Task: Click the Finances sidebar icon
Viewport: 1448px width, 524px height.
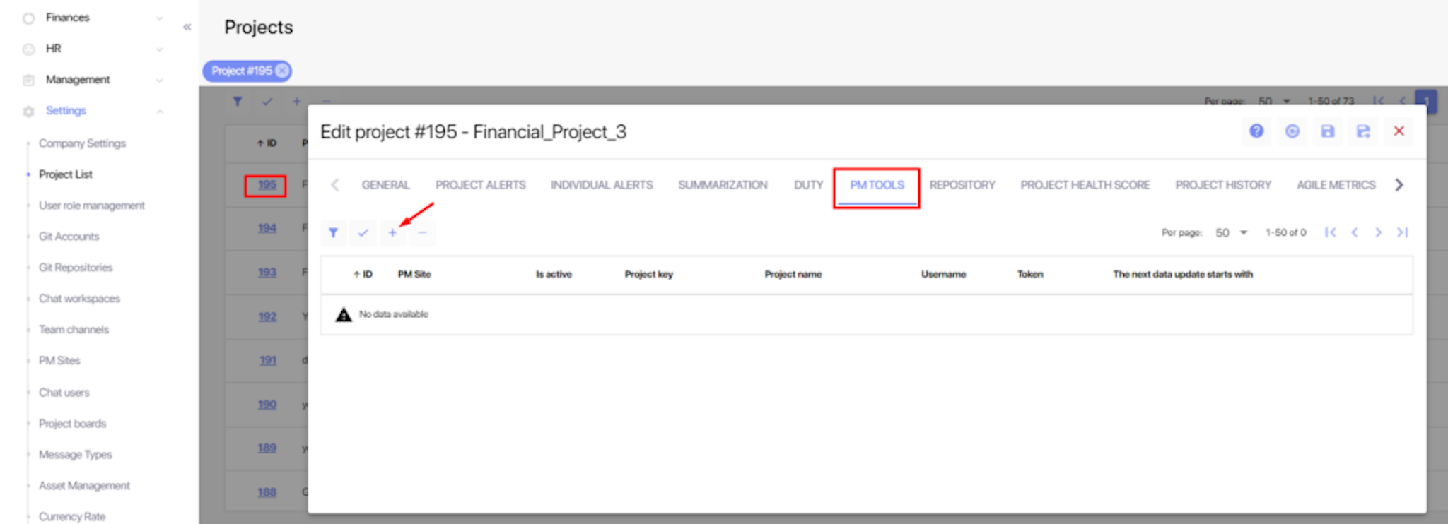Action: coord(28,18)
